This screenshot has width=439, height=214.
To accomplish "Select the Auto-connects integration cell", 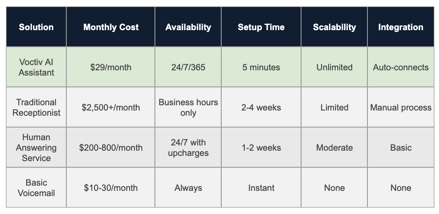I will click(401, 67).
